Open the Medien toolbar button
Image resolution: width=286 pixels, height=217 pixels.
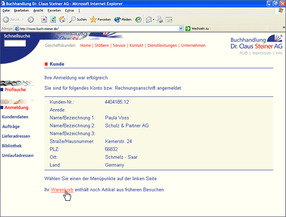(x=123, y=19)
